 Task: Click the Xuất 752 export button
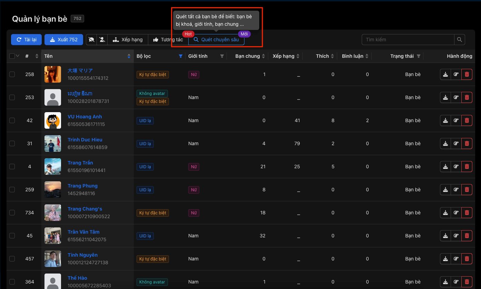tap(64, 40)
